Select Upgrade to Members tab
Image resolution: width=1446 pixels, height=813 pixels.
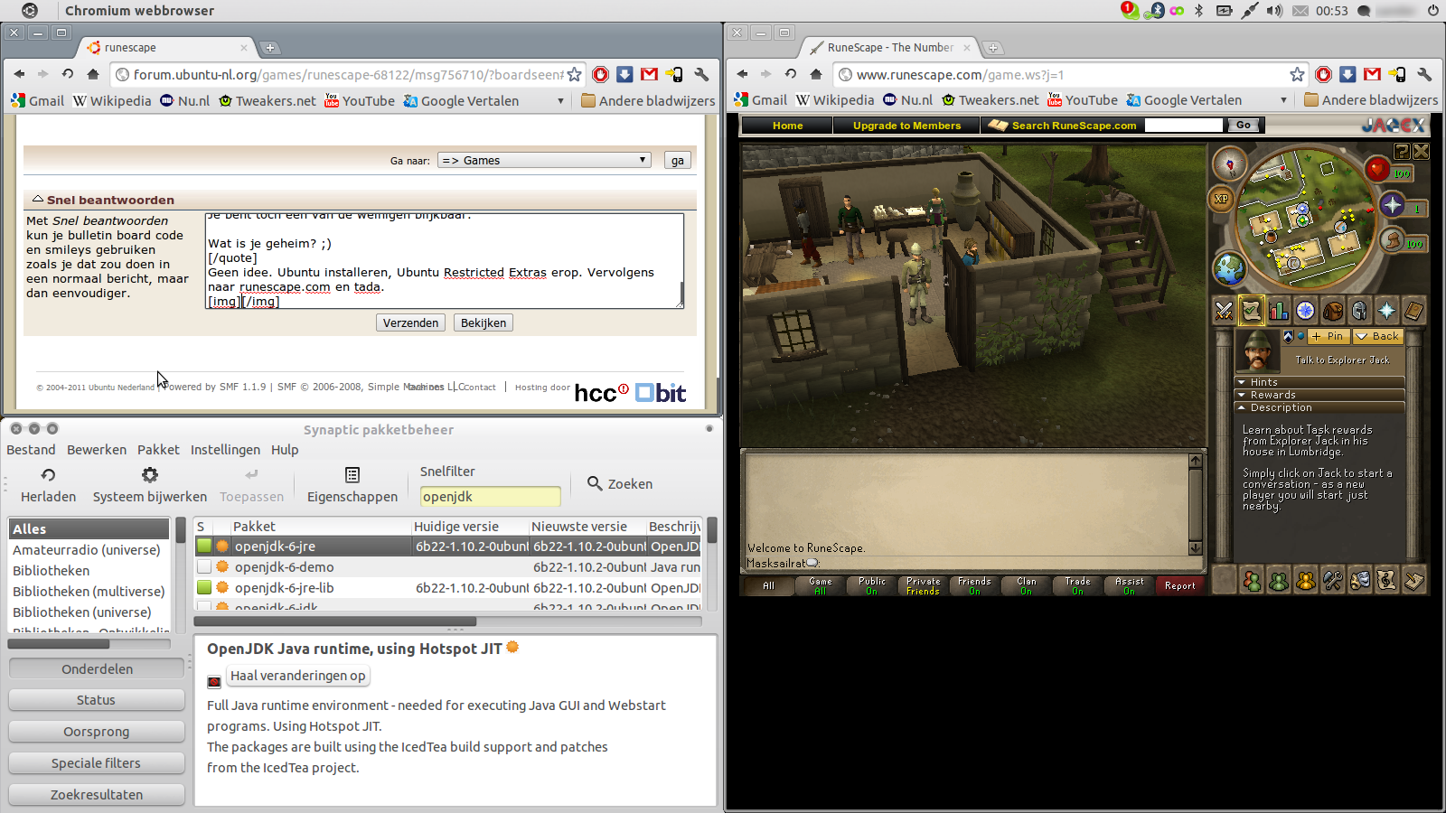906,126
